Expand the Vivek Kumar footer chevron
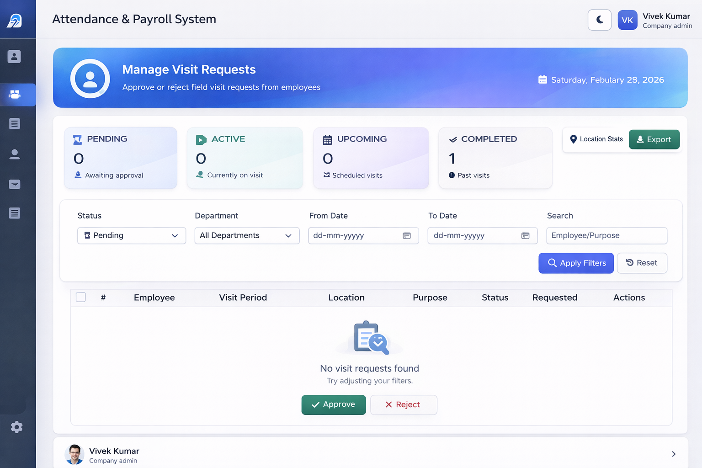Screen dimensions: 702x468 tap(674, 454)
